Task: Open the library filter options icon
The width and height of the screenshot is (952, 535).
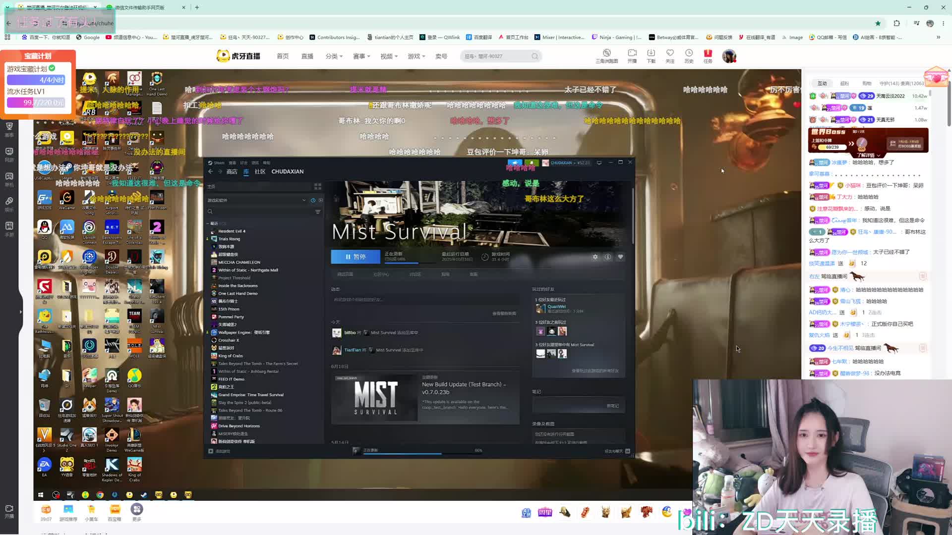Action: [x=318, y=212]
